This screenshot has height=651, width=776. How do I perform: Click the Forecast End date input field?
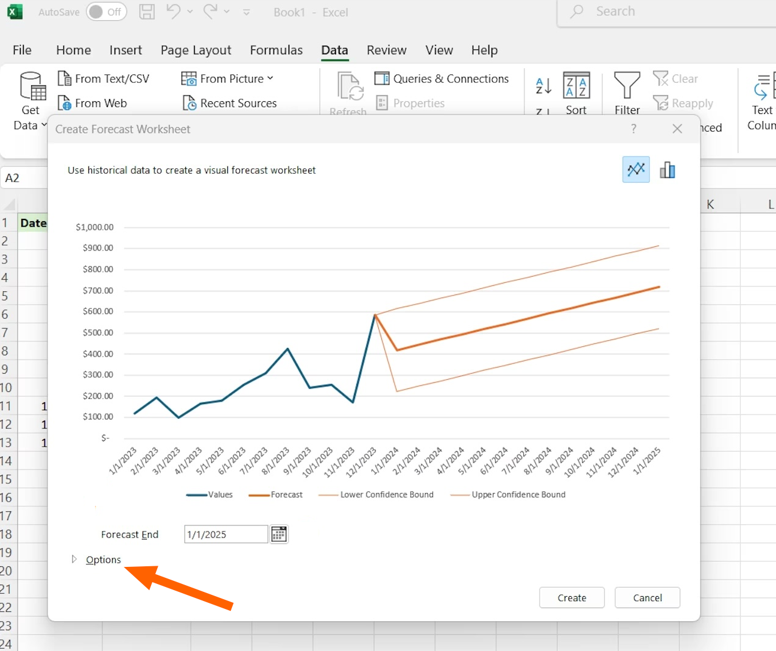(x=225, y=533)
